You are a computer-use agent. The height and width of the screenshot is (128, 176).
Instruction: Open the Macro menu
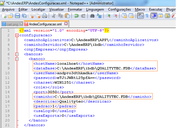[140, 9]
